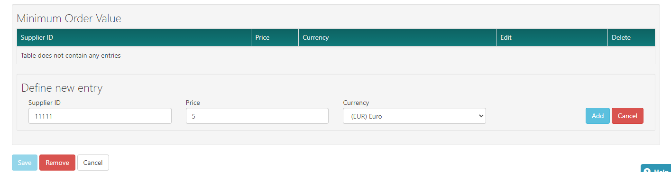
Task: Click the Currency column header
Action: (x=397, y=37)
